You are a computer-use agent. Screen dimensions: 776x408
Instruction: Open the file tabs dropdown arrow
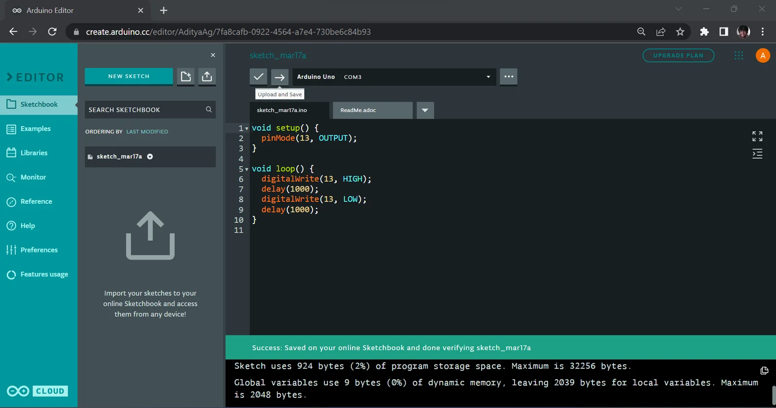425,110
